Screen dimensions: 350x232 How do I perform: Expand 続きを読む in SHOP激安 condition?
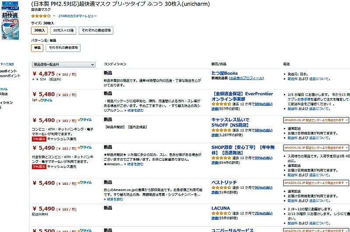click(135, 164)
